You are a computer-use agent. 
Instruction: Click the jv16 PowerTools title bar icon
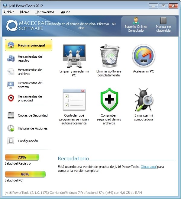point(5,6)
